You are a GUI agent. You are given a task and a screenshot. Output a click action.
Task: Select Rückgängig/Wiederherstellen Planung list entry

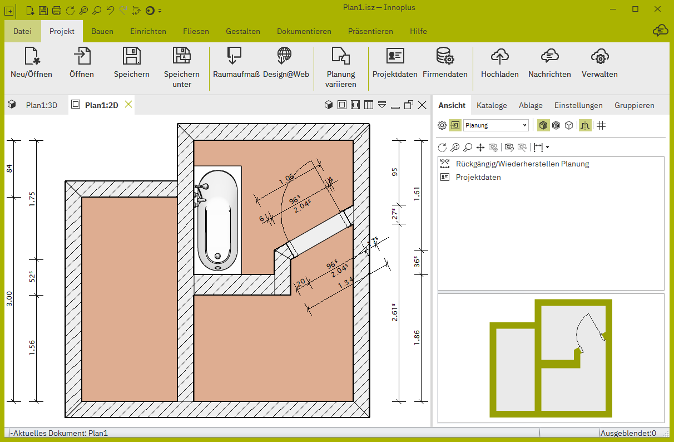click(522, 164)
